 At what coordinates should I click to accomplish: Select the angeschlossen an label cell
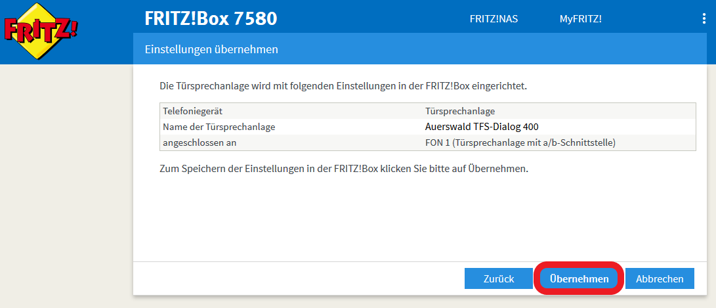[200, 143]
